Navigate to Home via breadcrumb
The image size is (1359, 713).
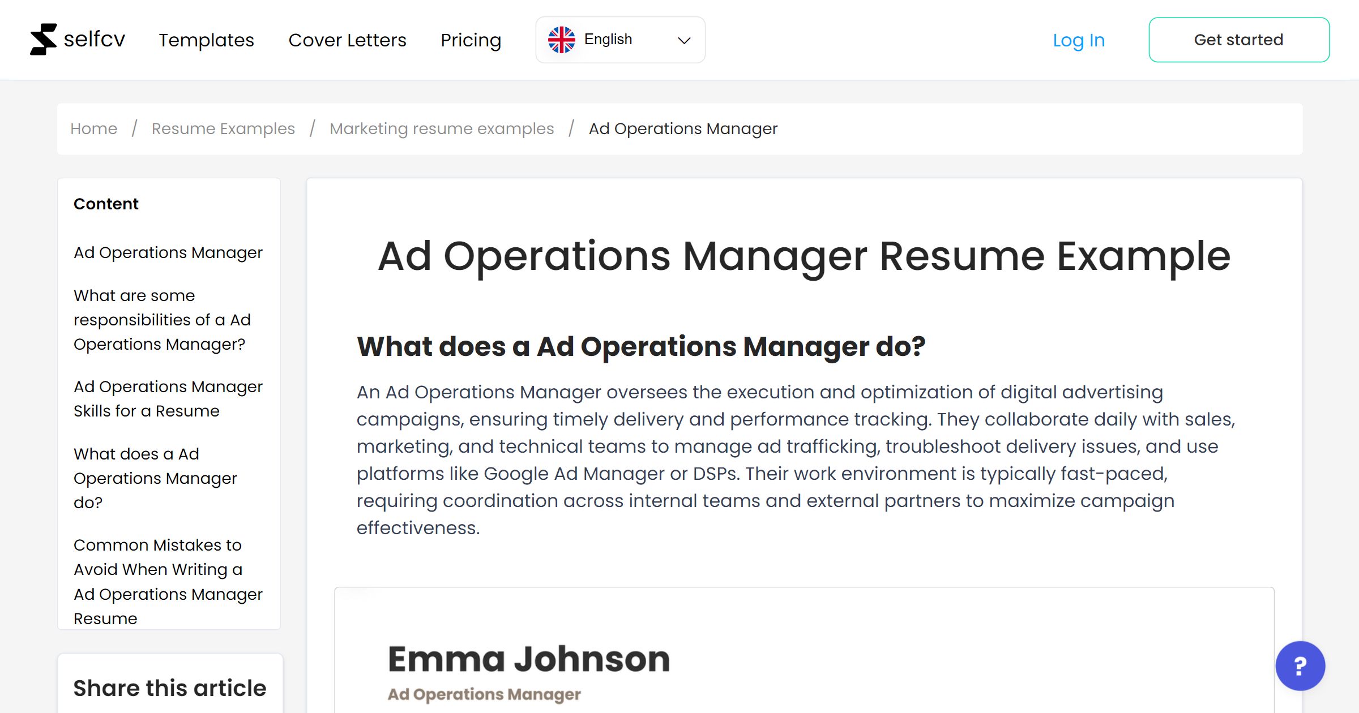pyautogui.click(x=93, y=128)
